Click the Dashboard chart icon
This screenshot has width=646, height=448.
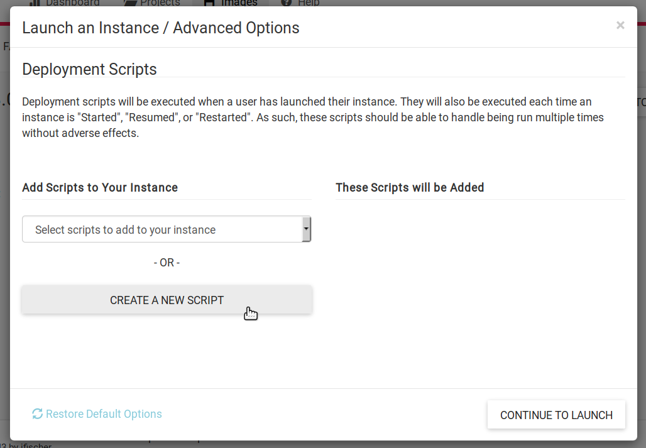point(35,3)
